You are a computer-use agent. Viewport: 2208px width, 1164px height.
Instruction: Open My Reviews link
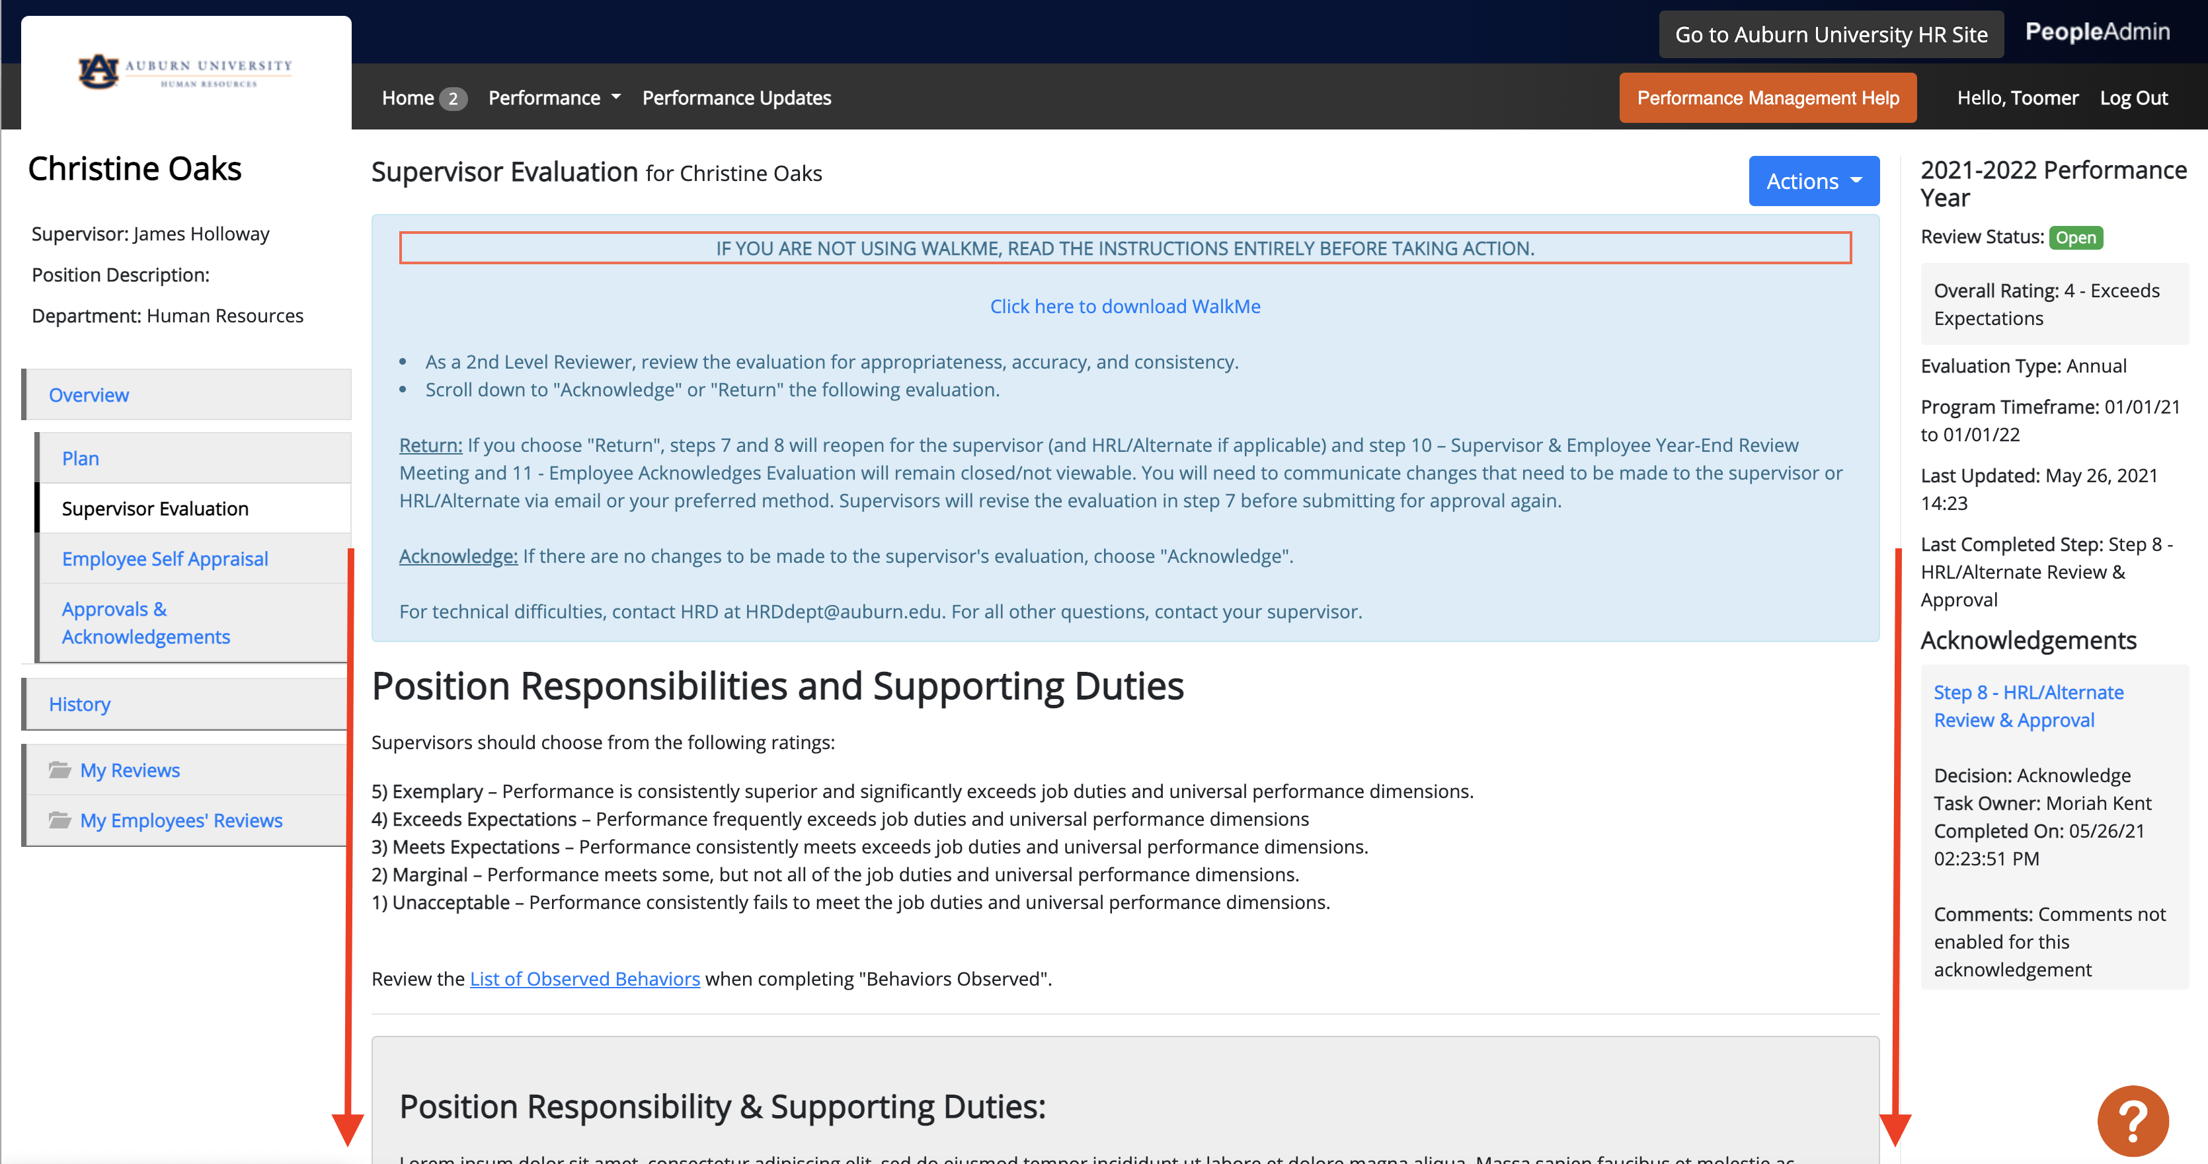(x=130, y=770)
